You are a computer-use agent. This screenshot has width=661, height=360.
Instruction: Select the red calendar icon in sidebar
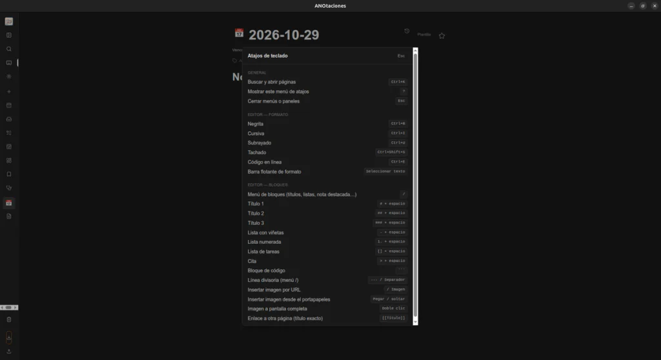(x=9, y=203)
